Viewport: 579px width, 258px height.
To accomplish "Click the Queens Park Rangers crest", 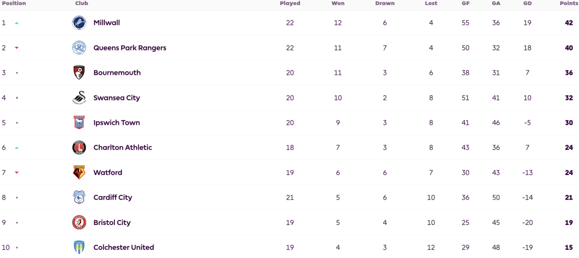I will point(79,48).
